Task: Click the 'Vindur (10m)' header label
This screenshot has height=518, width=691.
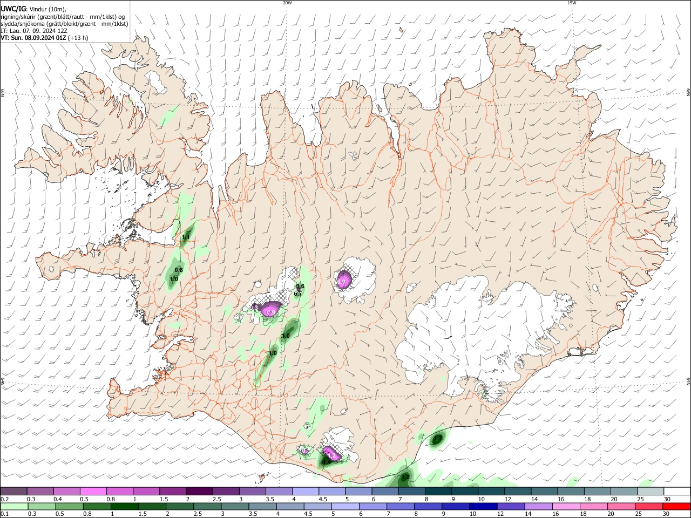Action: pyautogui.click(x=49, y=9)
